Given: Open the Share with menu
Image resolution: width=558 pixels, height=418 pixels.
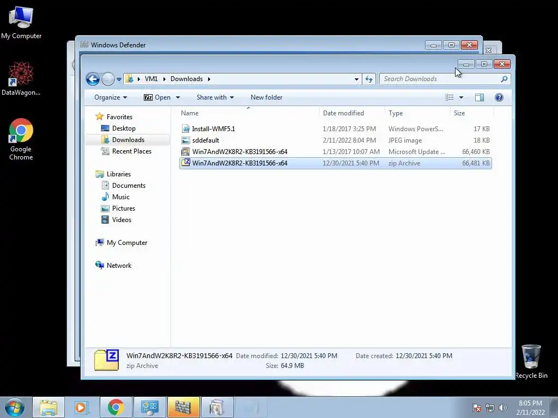Looking at the screenshot, I should [x=215, y=97].
